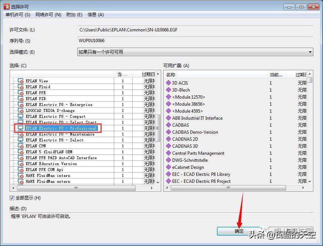Open the 网络许可 (N) menu
Screen dimensions: 323x246
click(48, 14)
